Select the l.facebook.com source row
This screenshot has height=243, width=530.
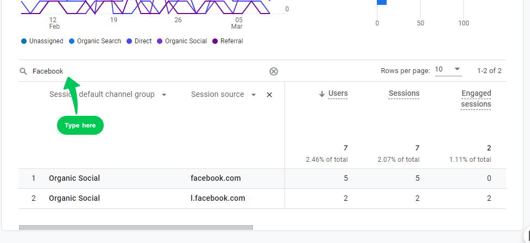(x=218, y=199)
